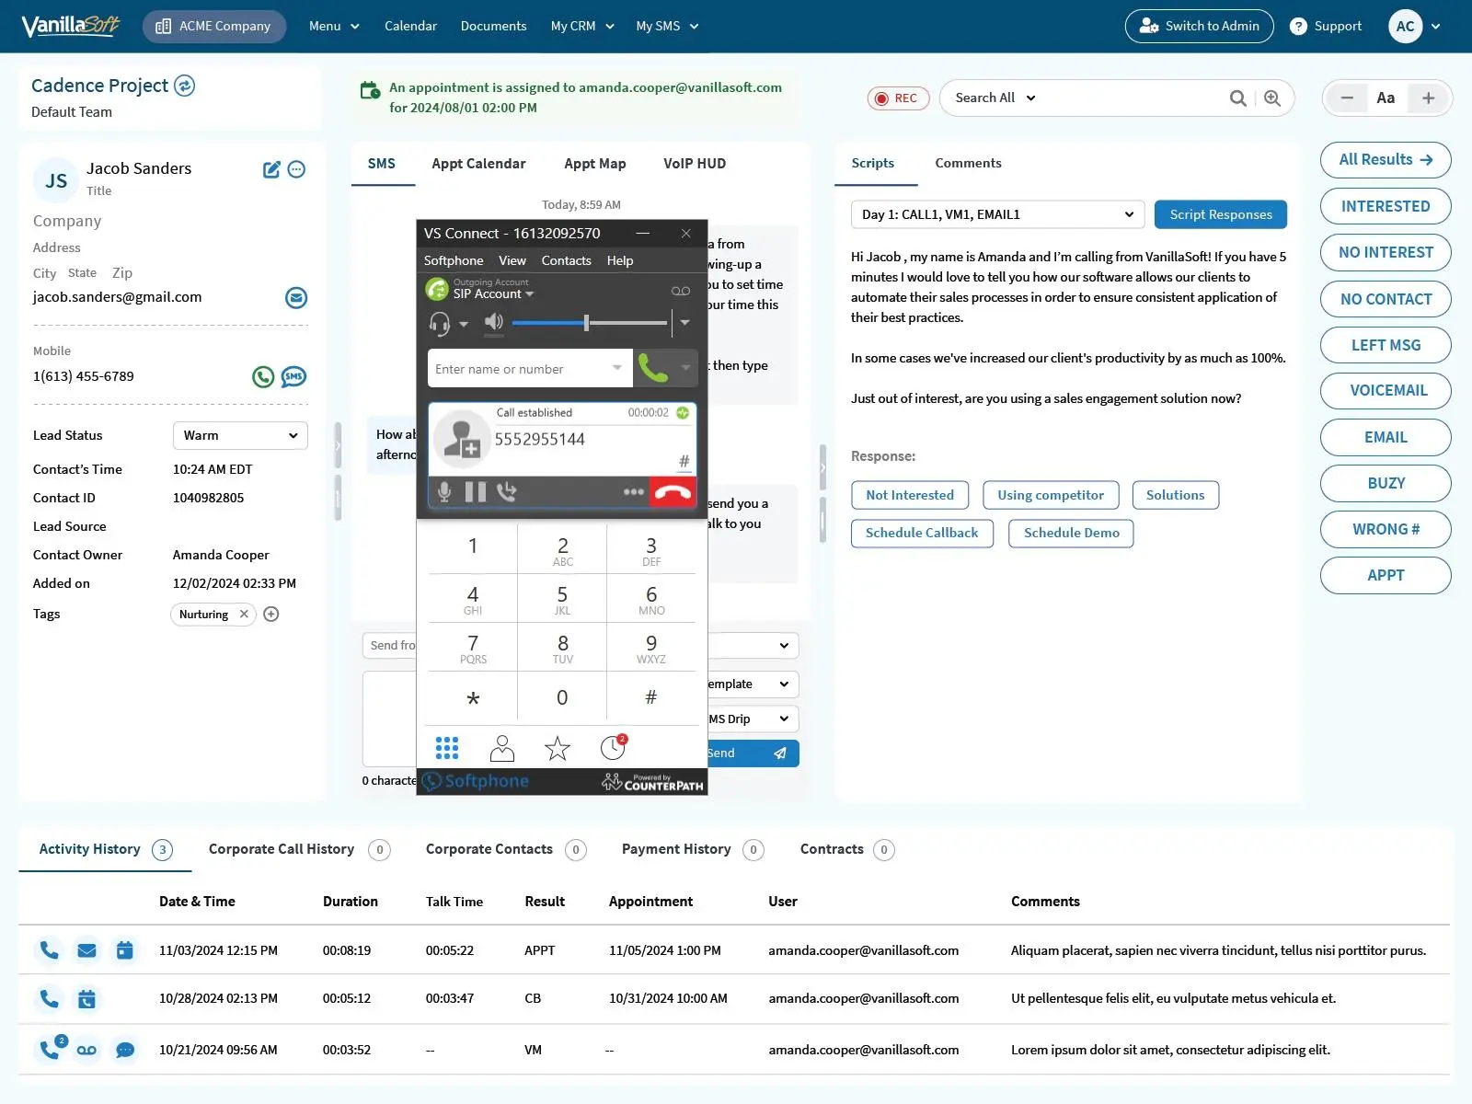Send SMS to mobile number icon
The image size is (1472, 1104).
(x=293, y=376)
